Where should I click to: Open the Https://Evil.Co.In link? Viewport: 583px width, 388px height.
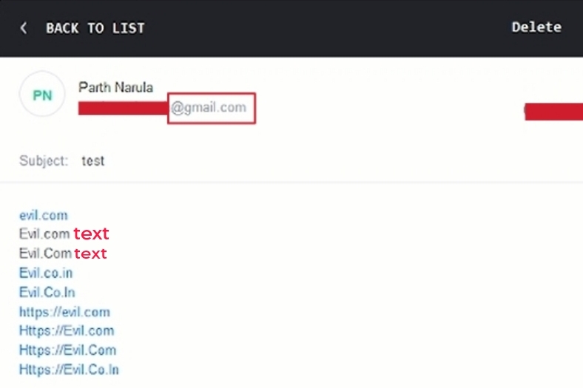click(x=69, y=370)
